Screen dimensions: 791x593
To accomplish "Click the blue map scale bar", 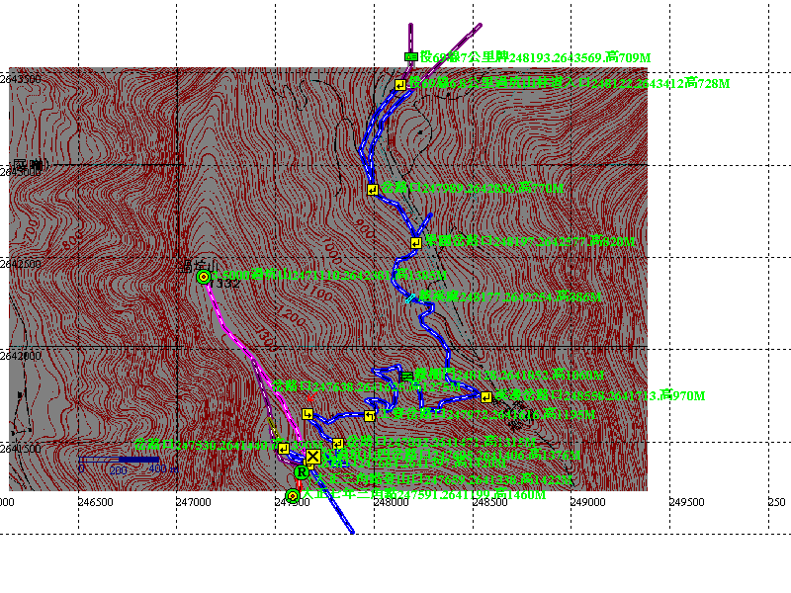I will (119, 460).
